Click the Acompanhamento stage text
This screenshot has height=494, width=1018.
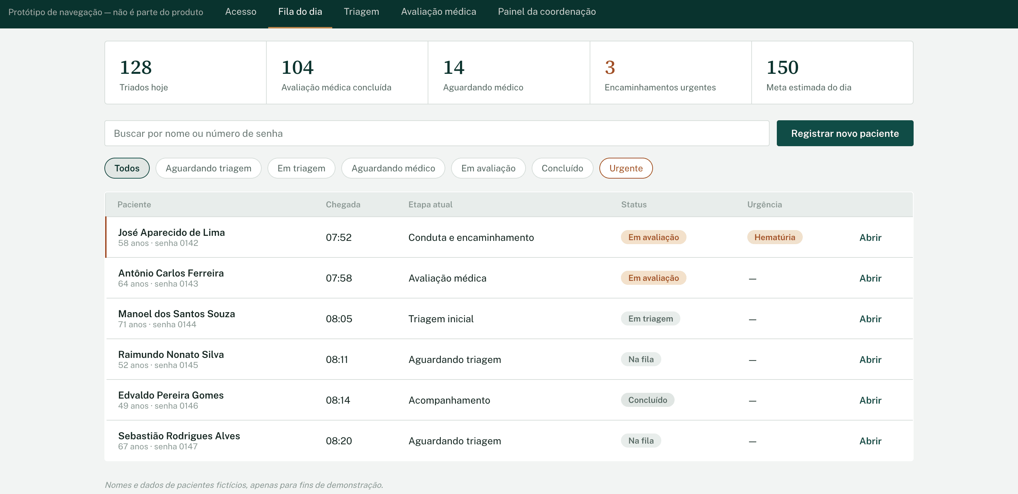[x=449, y=400]
